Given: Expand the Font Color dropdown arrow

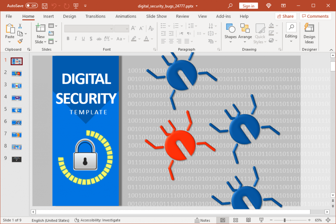Looking at the screenshot, I should (152, 39).
